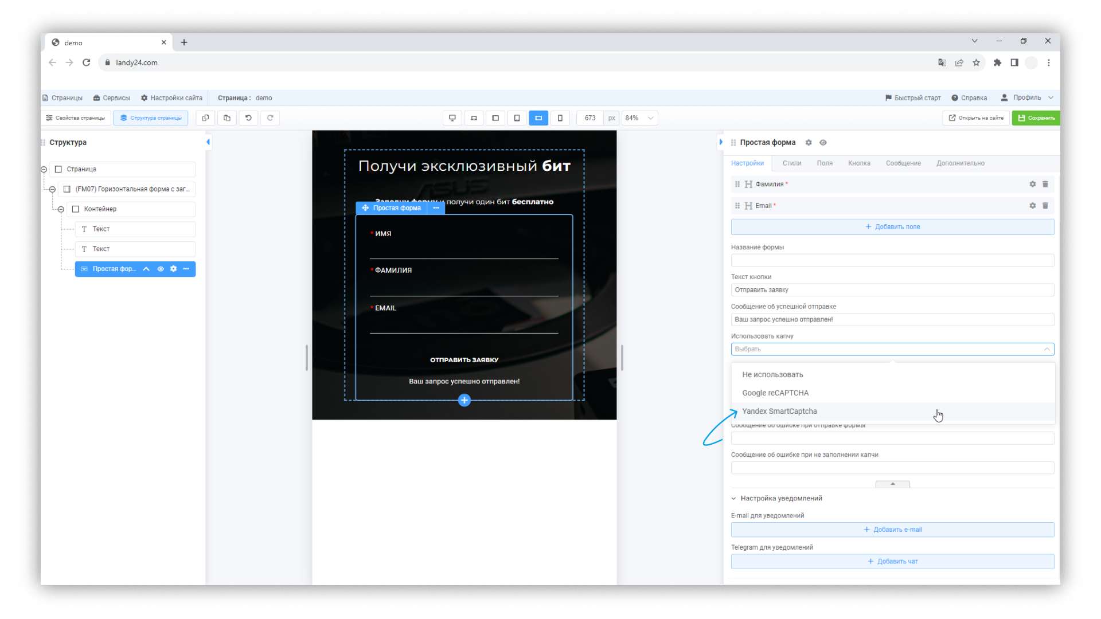Open more options of Простая форма tree item
1101x619 pixels.
[186, 269]
